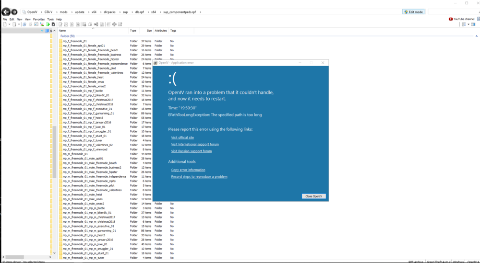Screen dimensions: 480x263
Task: Click the gray plus toolbar icon
Action: pyautogui.click(x=114, y=24)
